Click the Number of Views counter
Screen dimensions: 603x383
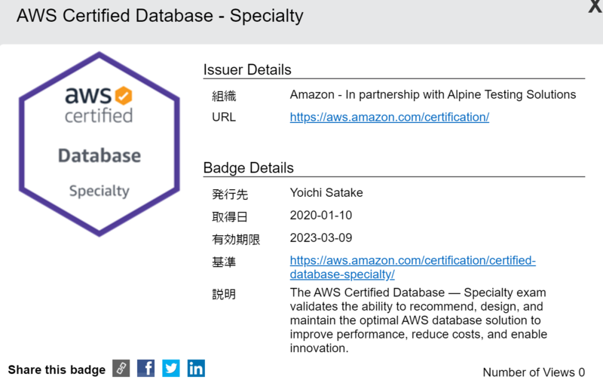(x=534, y=372)
